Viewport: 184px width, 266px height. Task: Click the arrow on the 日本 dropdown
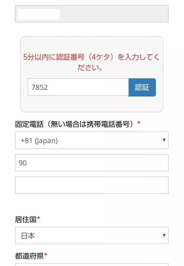pos(164,235)
